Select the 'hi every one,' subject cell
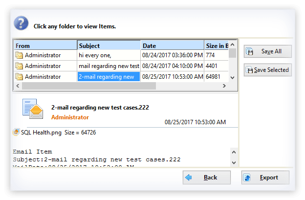Viewport: 305px width, 200px height. pyautogui.click(x=109, y=55)
